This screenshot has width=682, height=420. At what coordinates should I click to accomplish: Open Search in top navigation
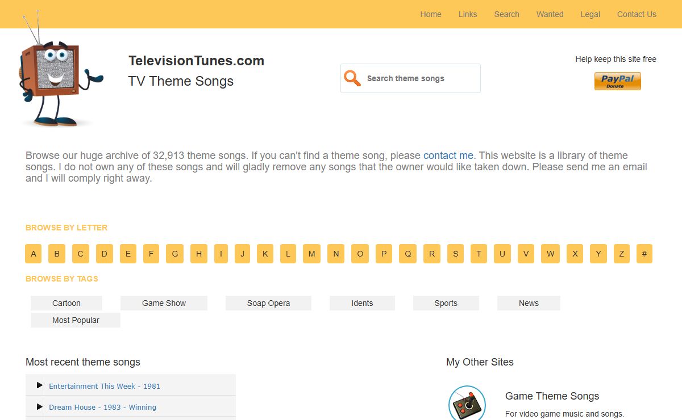click(506, 14)
